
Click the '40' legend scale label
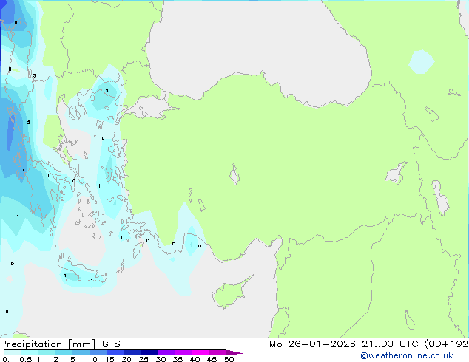click(x=195, y=359)
